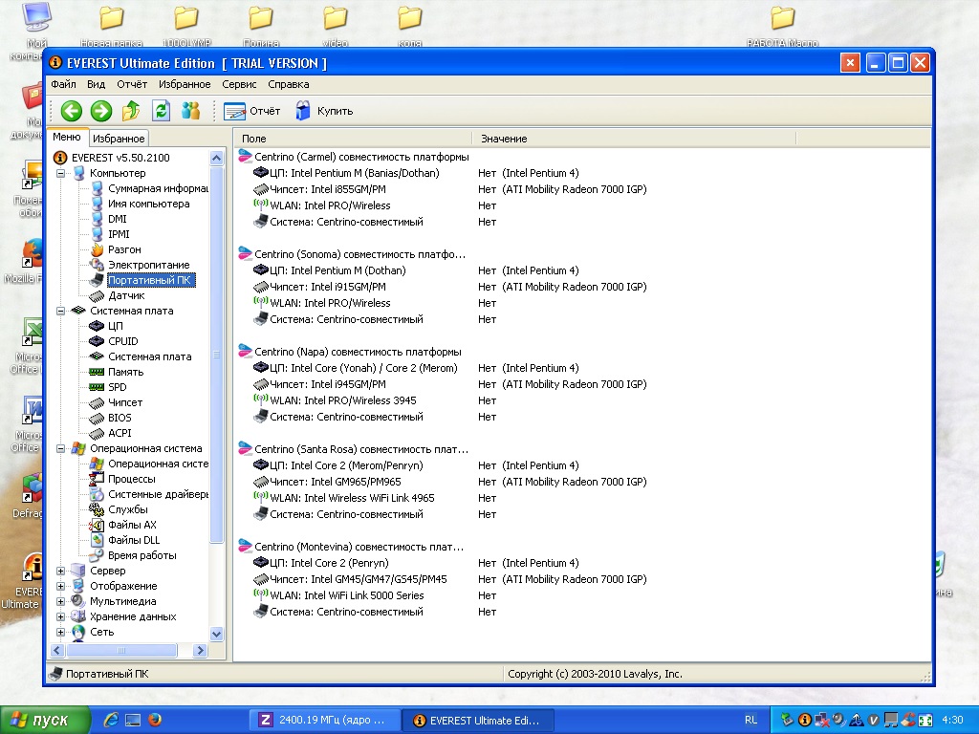Screen dimensions: 979x734
Task: Open the Избранное menu in the menu bar
Action: tap(185, 84)
